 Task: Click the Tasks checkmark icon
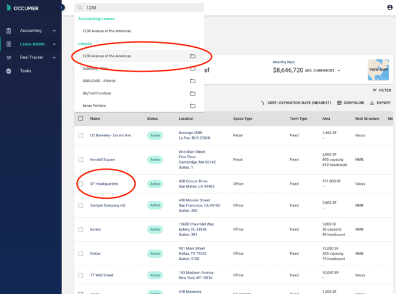click(x=9, y=71)
